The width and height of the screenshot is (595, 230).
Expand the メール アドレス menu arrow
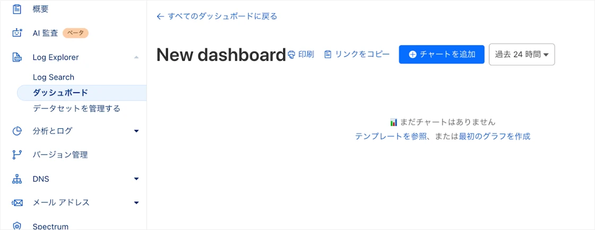click(x=136, y=202)
